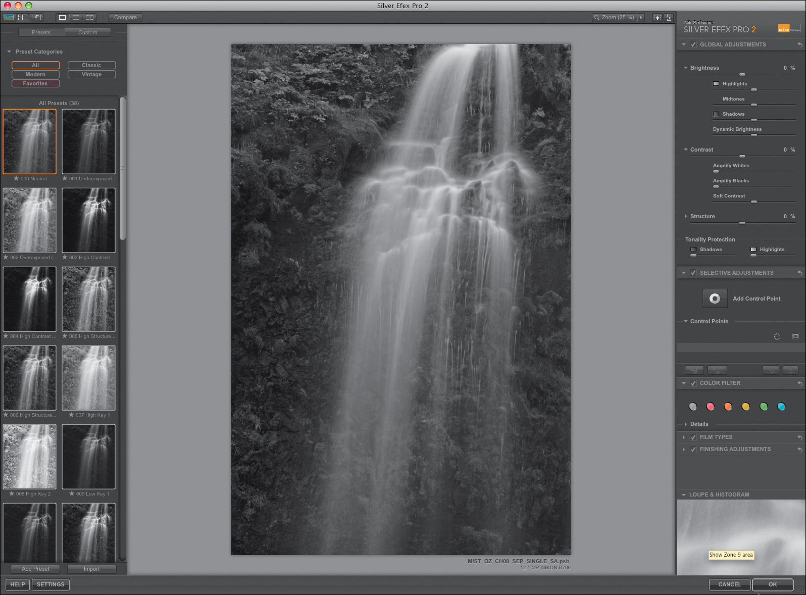Switch to single image view
806x595 pixels.
pos(62,17)
